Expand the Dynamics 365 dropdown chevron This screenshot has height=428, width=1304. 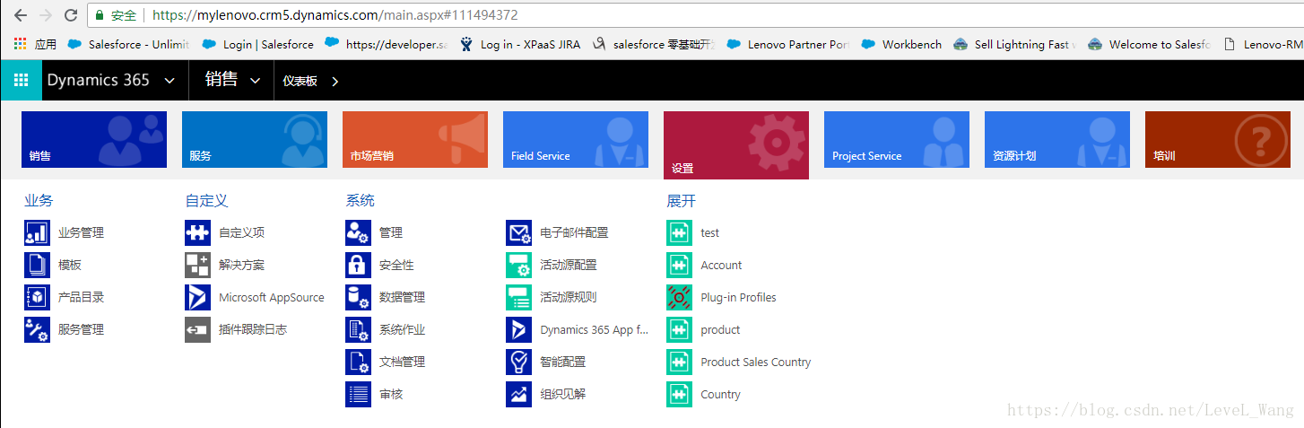tap(170, 81)
